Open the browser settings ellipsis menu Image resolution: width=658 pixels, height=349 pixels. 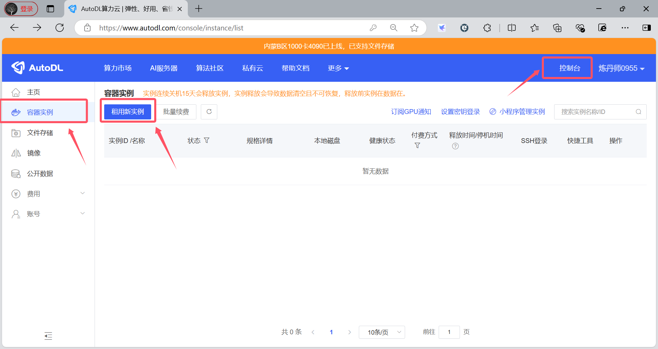click(625, 28)
